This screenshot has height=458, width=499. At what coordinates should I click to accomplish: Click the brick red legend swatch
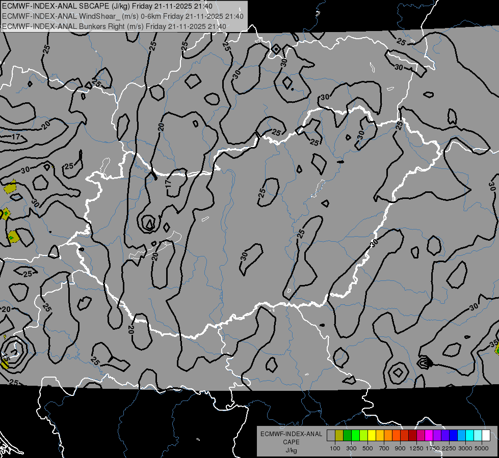point(405,436)
